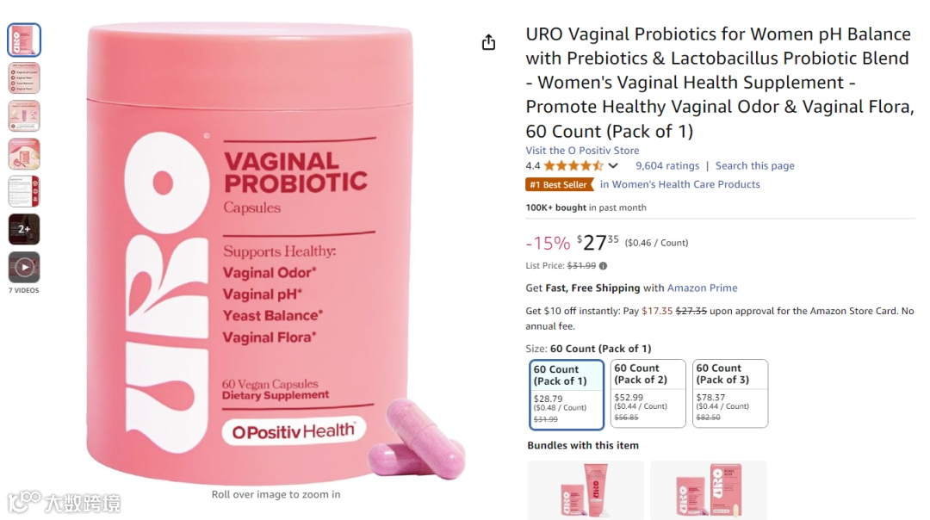Image resolution: width=930 pixels, height=520 pixels.
Task: View the second thumbnail with benefits list
Action: point(24,77)
